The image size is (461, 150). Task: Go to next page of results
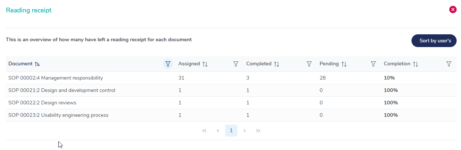[x=245, y=131]
